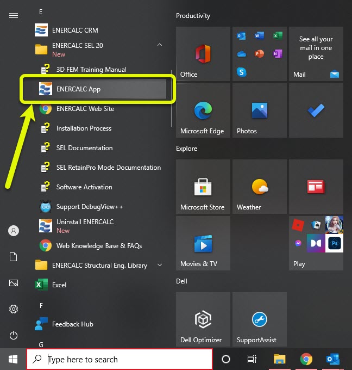Open the user account icon
This screenshot has height=370, width=352.
coord(14,231)
